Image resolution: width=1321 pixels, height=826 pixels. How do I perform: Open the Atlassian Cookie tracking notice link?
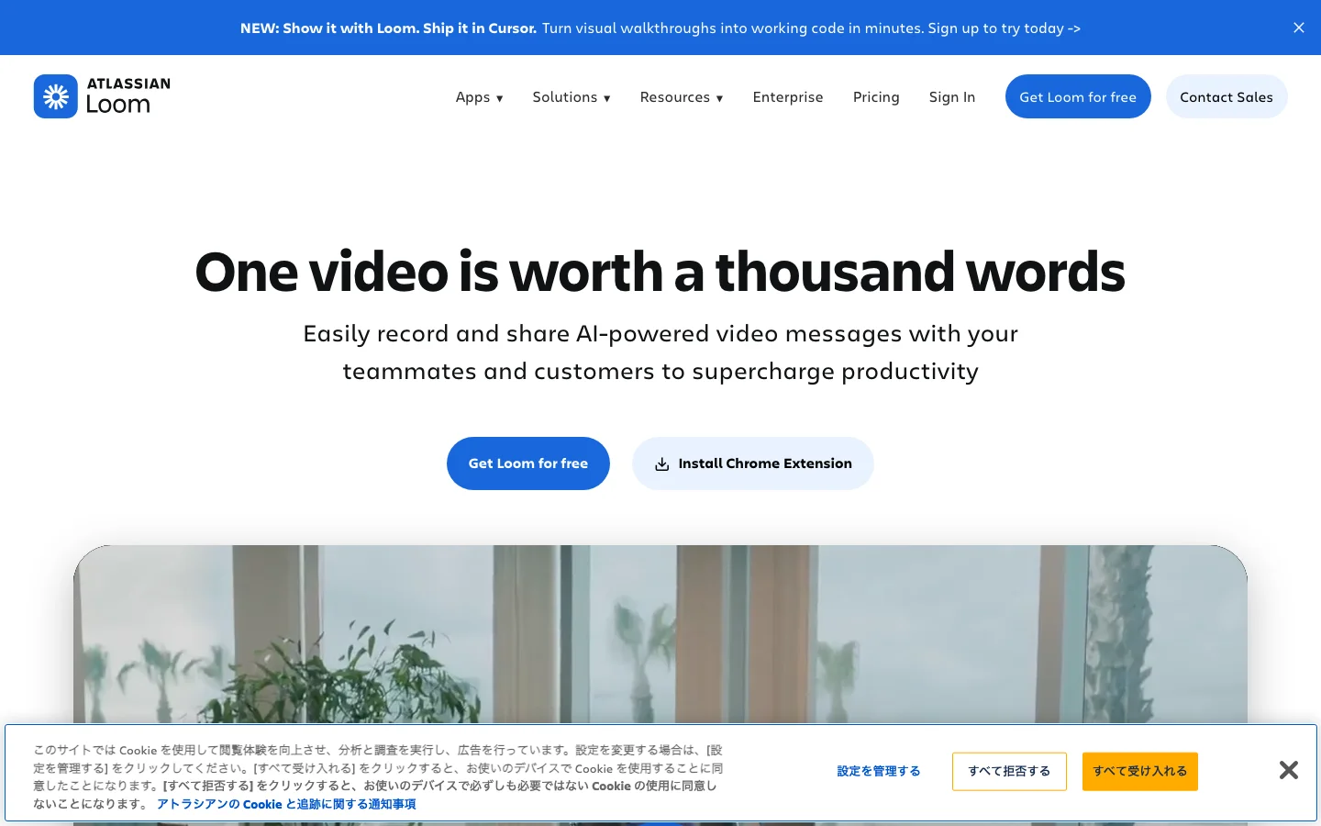click(286, 804)
